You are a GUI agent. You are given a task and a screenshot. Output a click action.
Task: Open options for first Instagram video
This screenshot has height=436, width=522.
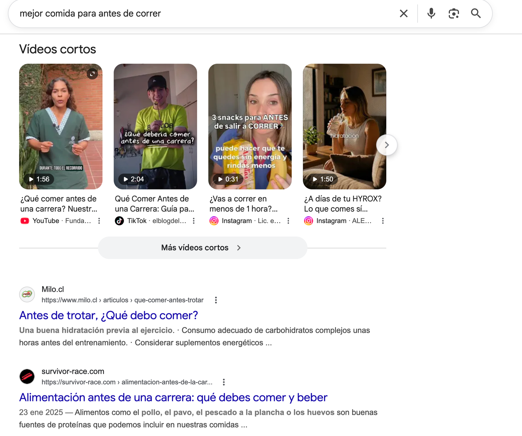click(x=288, y=221)
